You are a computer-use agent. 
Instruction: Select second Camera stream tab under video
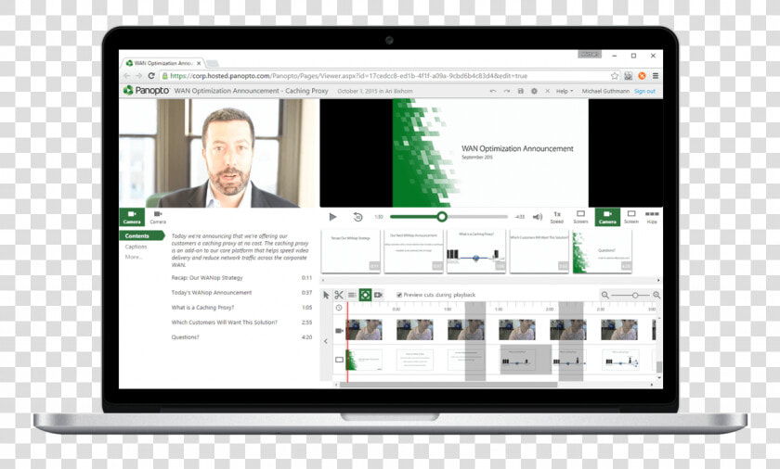click(158, 217)
